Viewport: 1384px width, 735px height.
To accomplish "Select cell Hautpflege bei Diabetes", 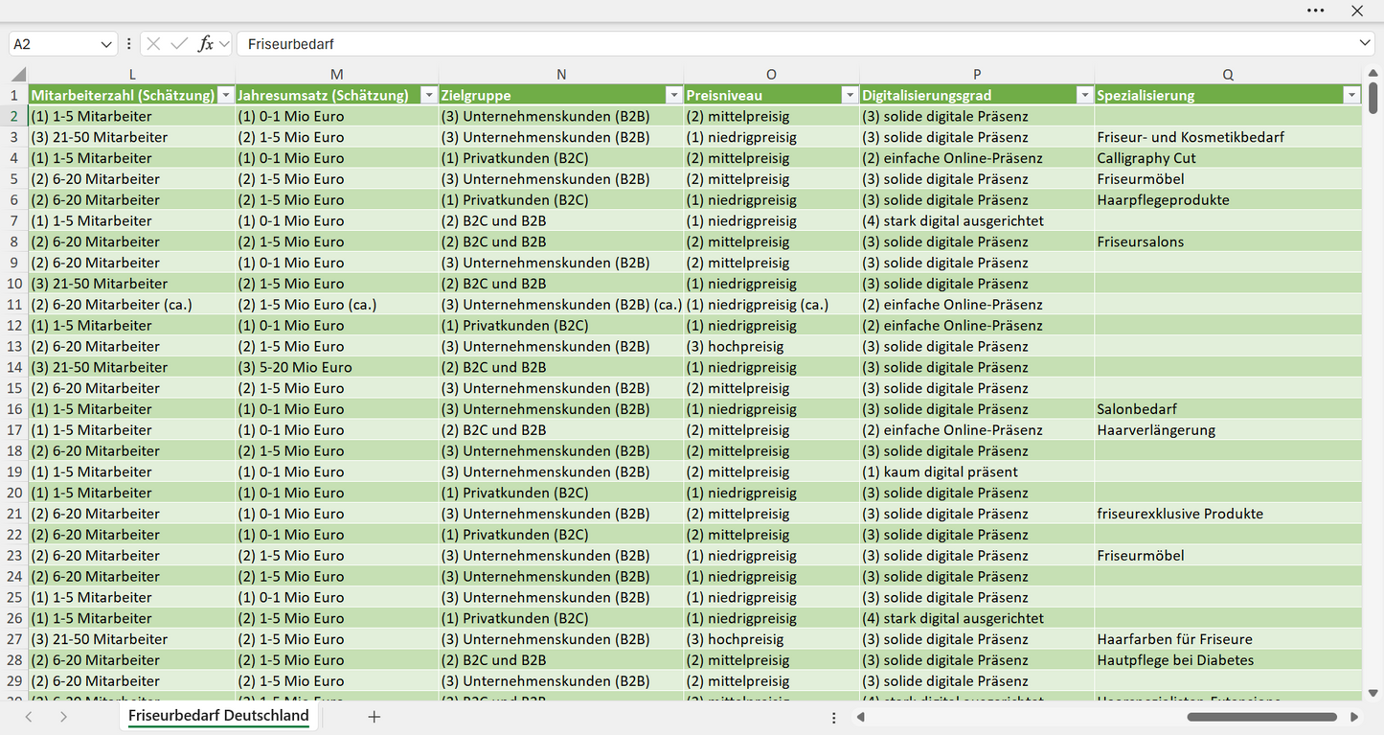I will click(1228, 660).
